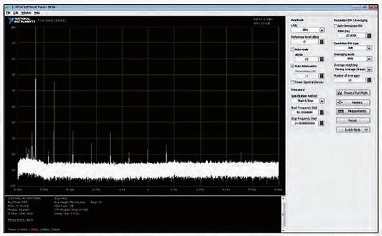Click the RBW (Hz) stepper arrows
Image resolution: width=382 pixels, height=236 pixels.
point(369,36)
